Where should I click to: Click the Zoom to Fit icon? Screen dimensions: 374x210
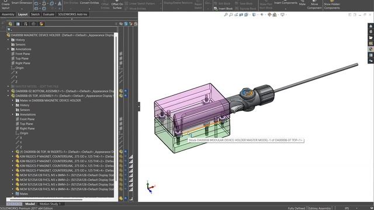tap(226, 15)
